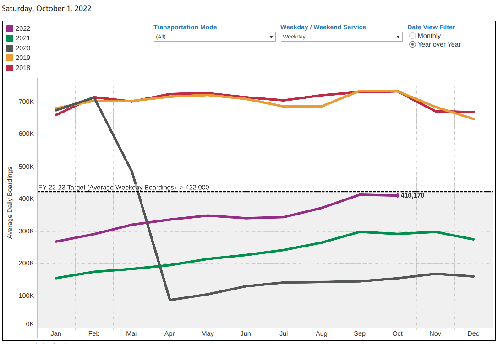Select the Monthly radio button
This screenshot has width=498, height=344.
(413, 36)
